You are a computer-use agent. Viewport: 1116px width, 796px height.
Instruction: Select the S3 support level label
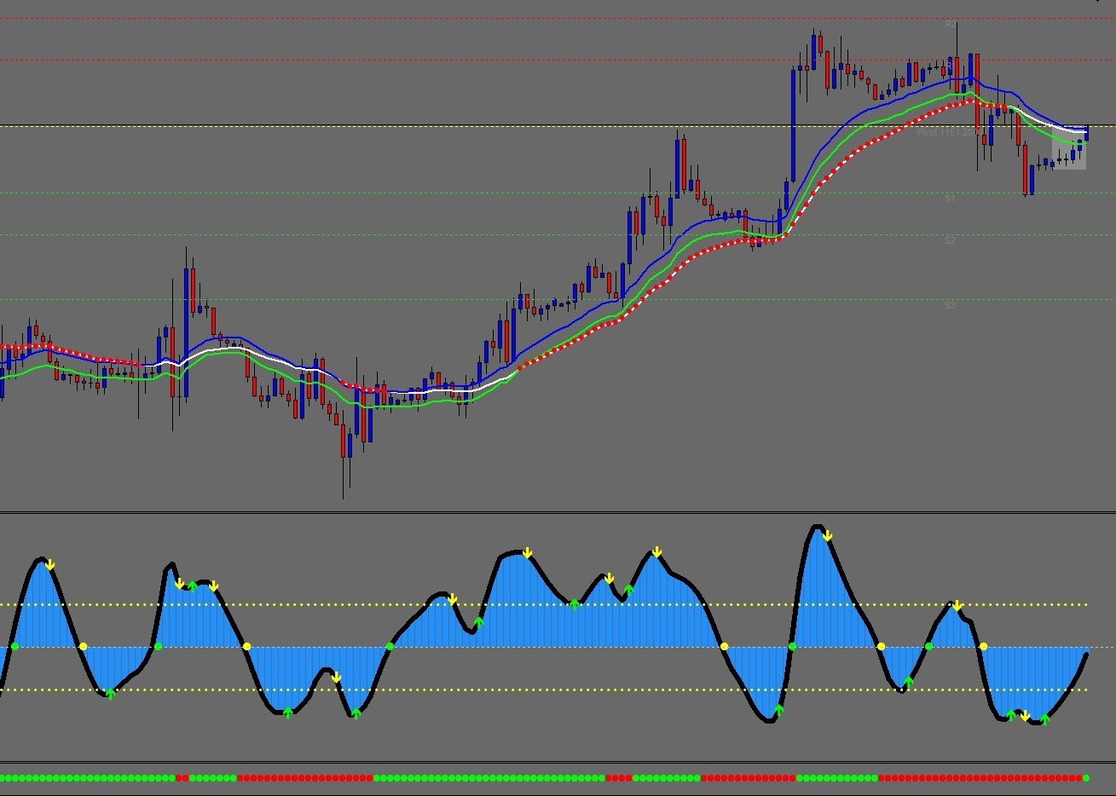(x=950, y=305)
